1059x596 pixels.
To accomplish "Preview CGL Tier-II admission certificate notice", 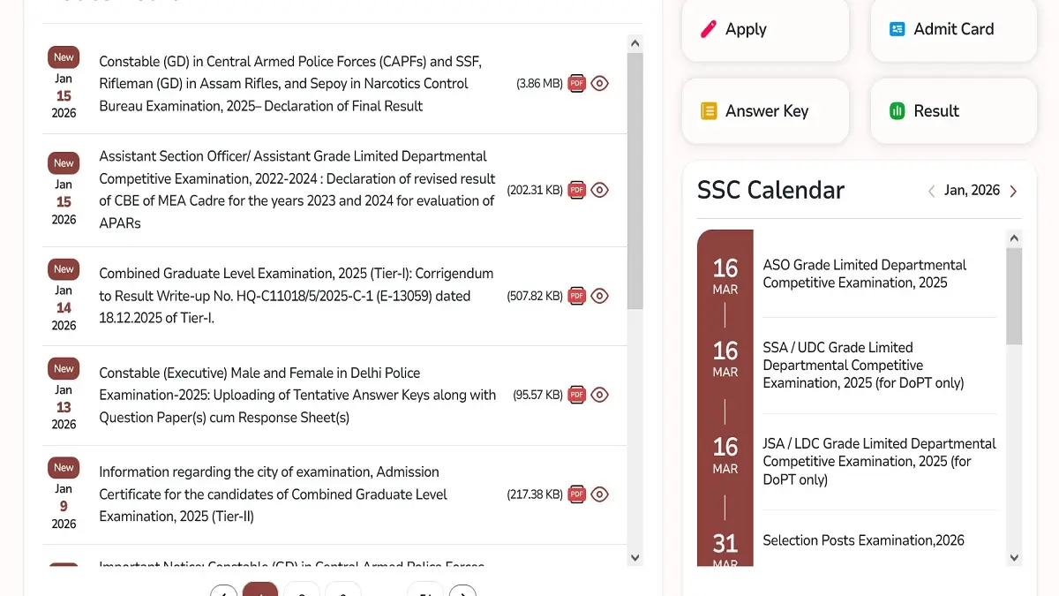I will pos(600,494).
